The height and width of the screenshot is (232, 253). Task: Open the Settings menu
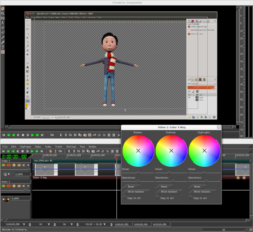click(x=71, y=147)
